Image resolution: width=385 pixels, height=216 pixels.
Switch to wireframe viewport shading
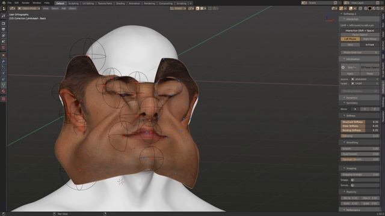[x=366, y=8]
